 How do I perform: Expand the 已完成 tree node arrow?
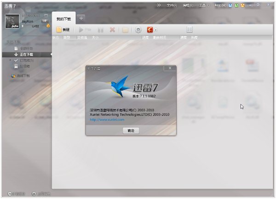pyautogui.click(x=10, y=60)
